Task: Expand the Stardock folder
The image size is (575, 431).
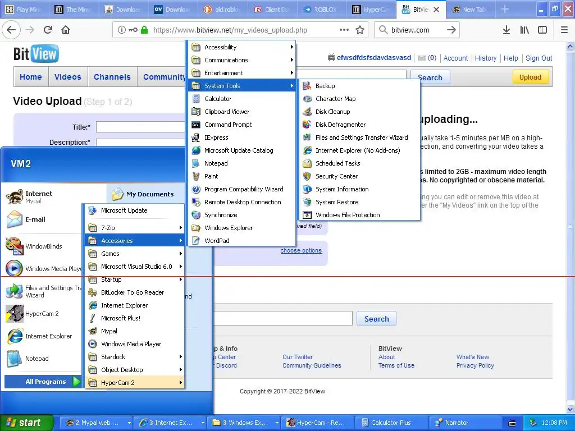Action: 135,356
